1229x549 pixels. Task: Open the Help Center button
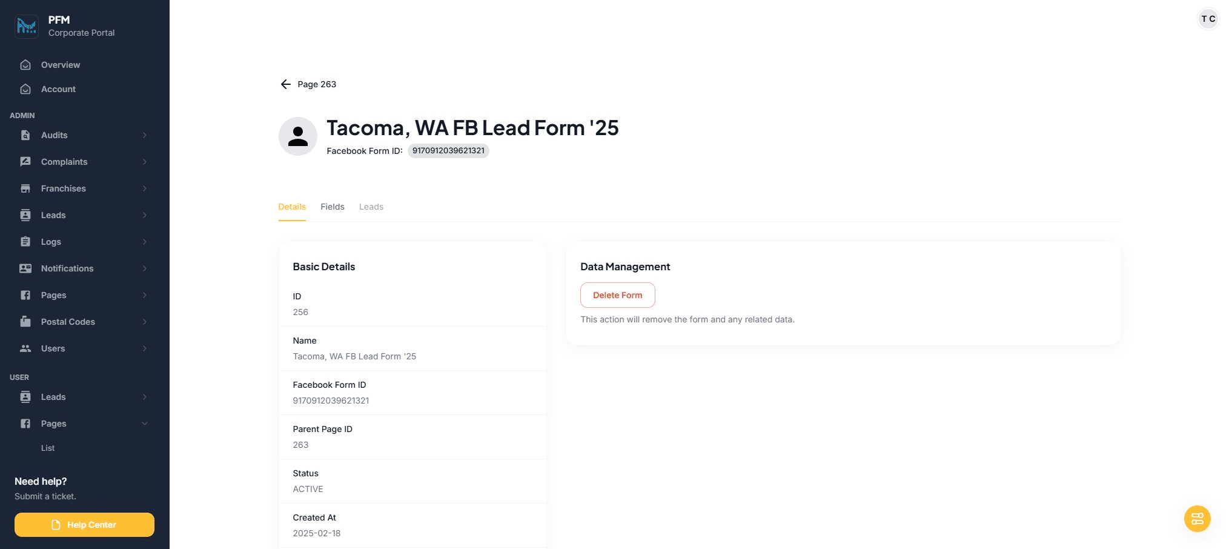point(84,525)
